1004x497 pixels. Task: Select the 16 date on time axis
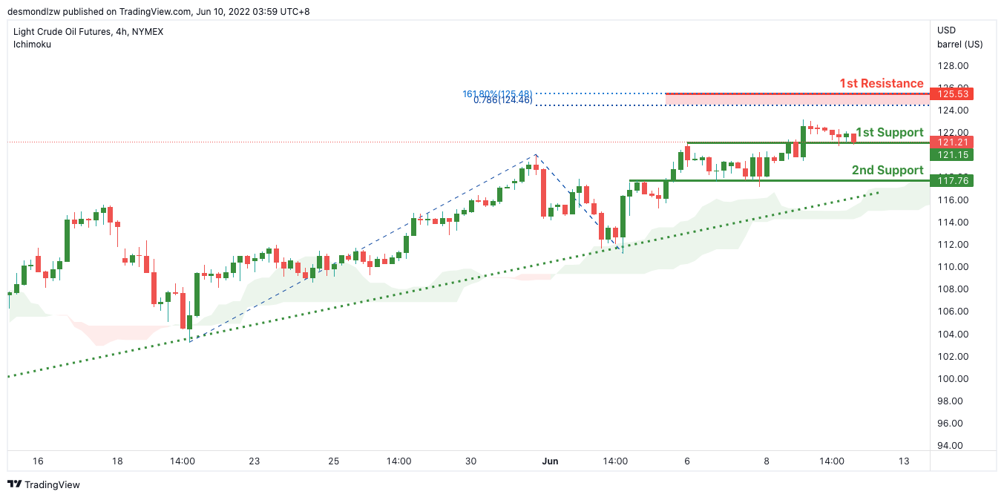pos(38,461)
